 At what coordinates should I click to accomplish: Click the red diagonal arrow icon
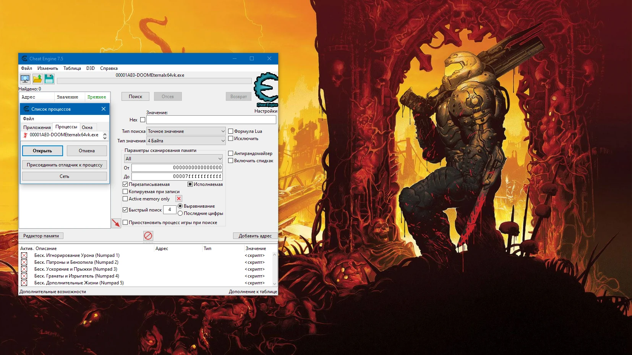117,223
